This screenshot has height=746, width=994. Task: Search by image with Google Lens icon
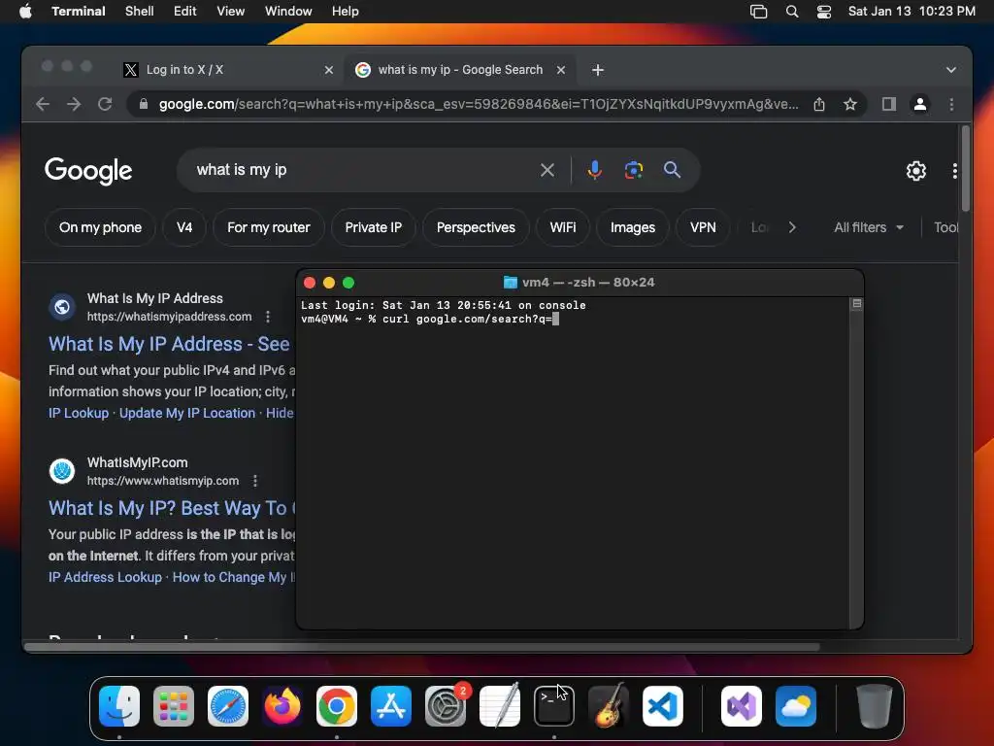coord(633,170)
